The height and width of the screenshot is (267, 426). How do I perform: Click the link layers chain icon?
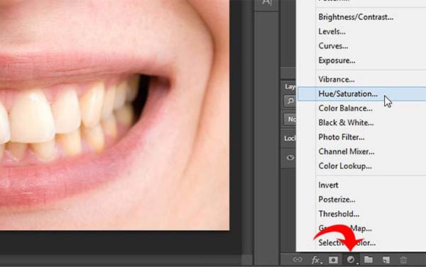click(297, 260)
